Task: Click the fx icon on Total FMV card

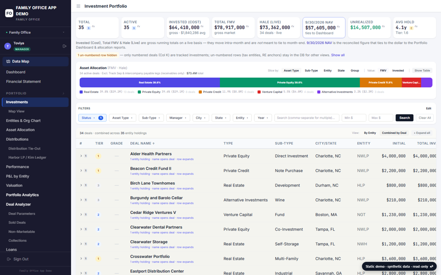Action: point(247,27)
